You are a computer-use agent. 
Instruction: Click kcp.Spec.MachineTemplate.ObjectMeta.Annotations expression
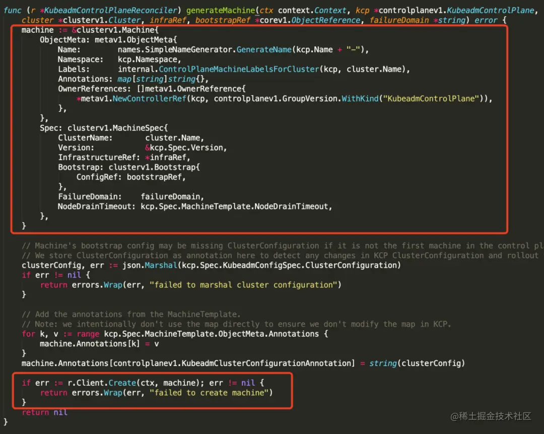click(x=211, y=334)
